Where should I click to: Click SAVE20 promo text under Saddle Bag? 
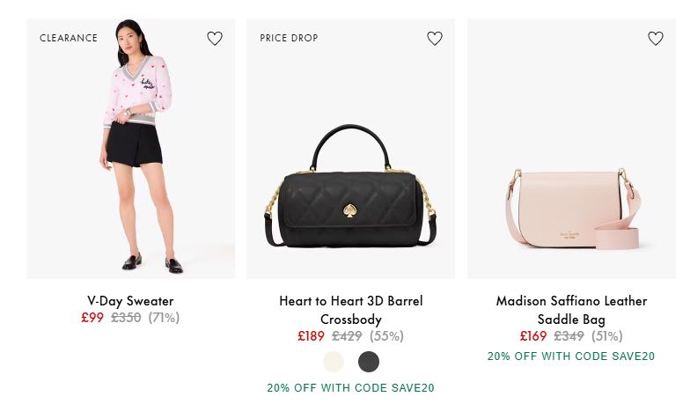(571, 356)
